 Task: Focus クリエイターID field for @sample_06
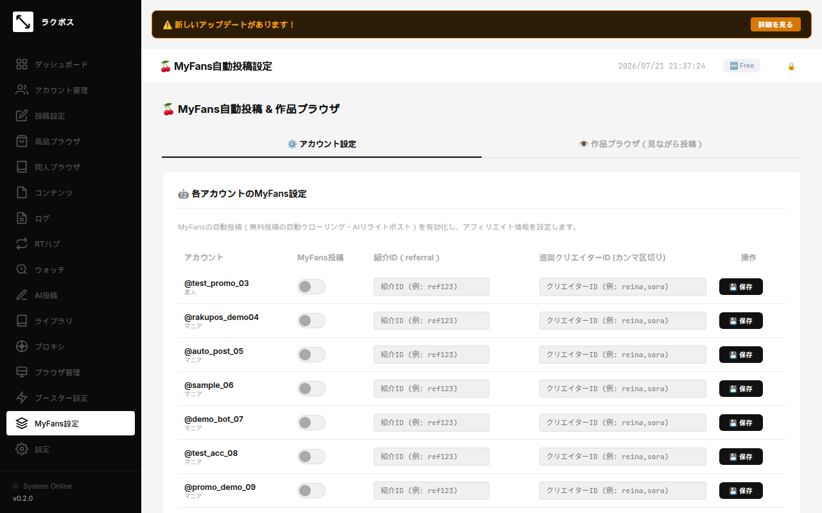point(623,389)
